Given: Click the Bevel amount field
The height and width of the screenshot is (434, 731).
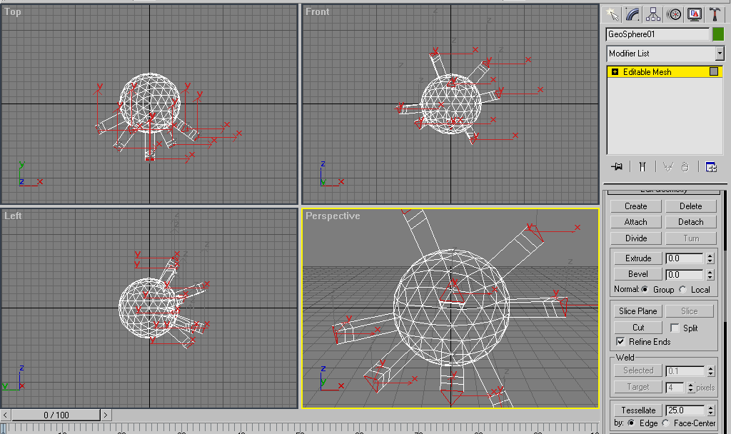Looking at the screenshot, I should 685,275.
